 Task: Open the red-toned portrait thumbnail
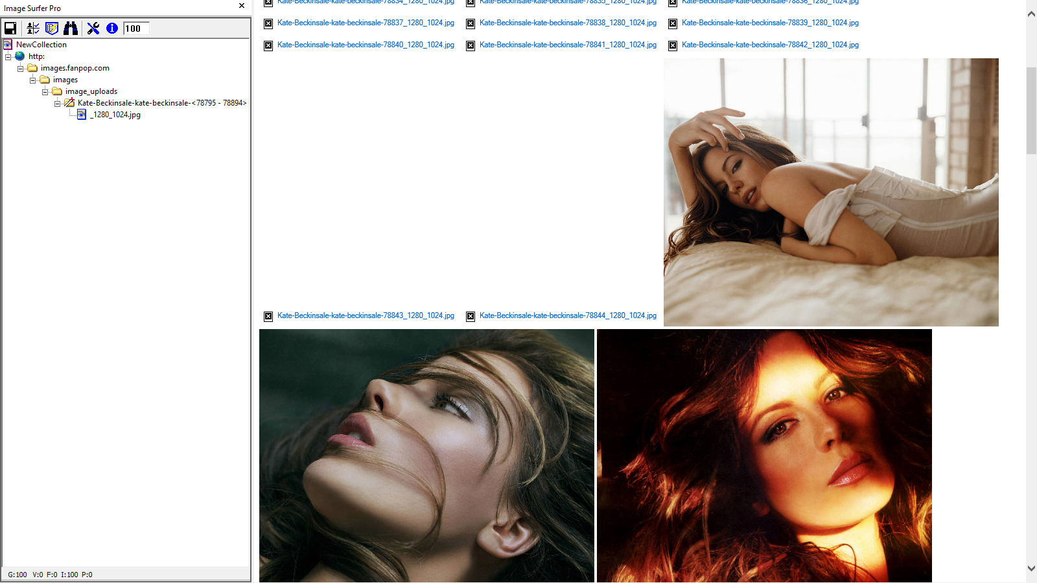coord(764,455)
